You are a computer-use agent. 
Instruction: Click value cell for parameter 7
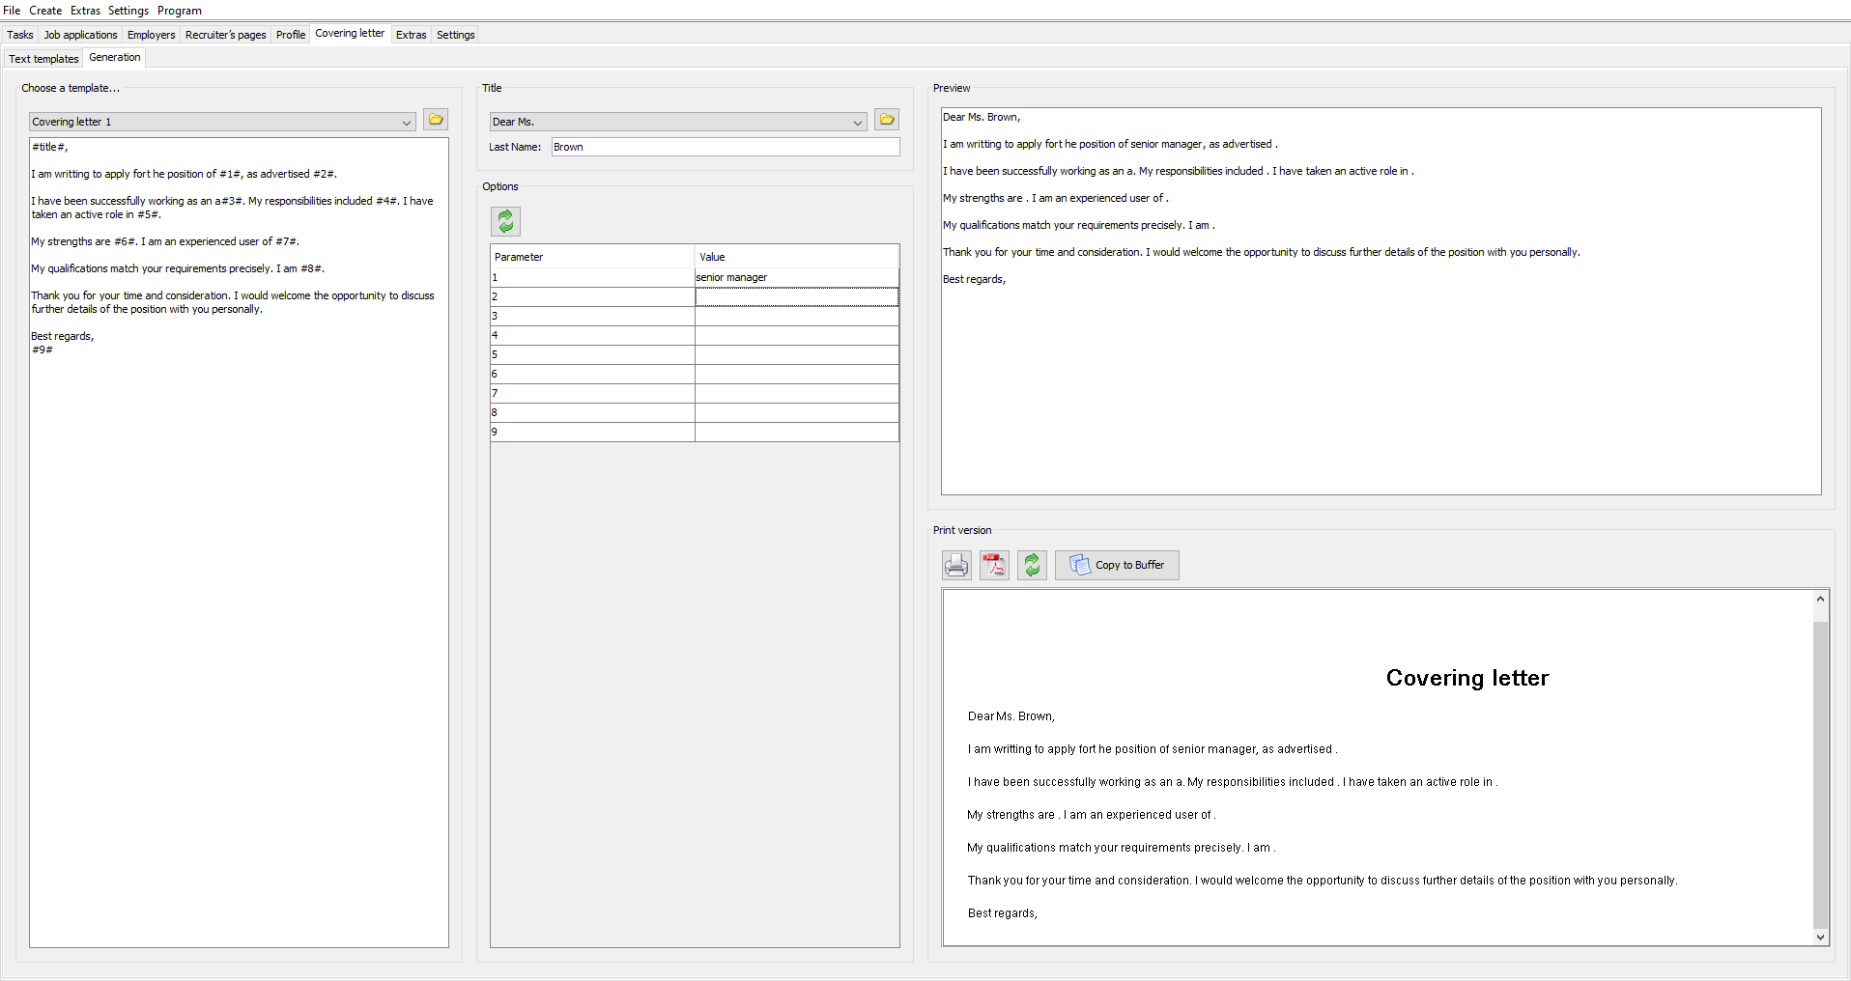797,393
